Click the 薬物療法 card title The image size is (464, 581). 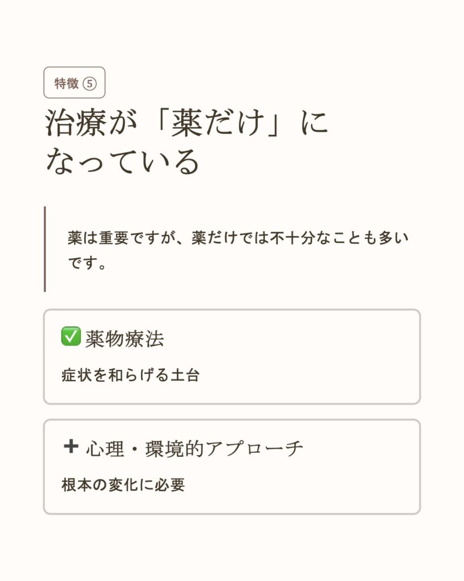coord(125,339)
